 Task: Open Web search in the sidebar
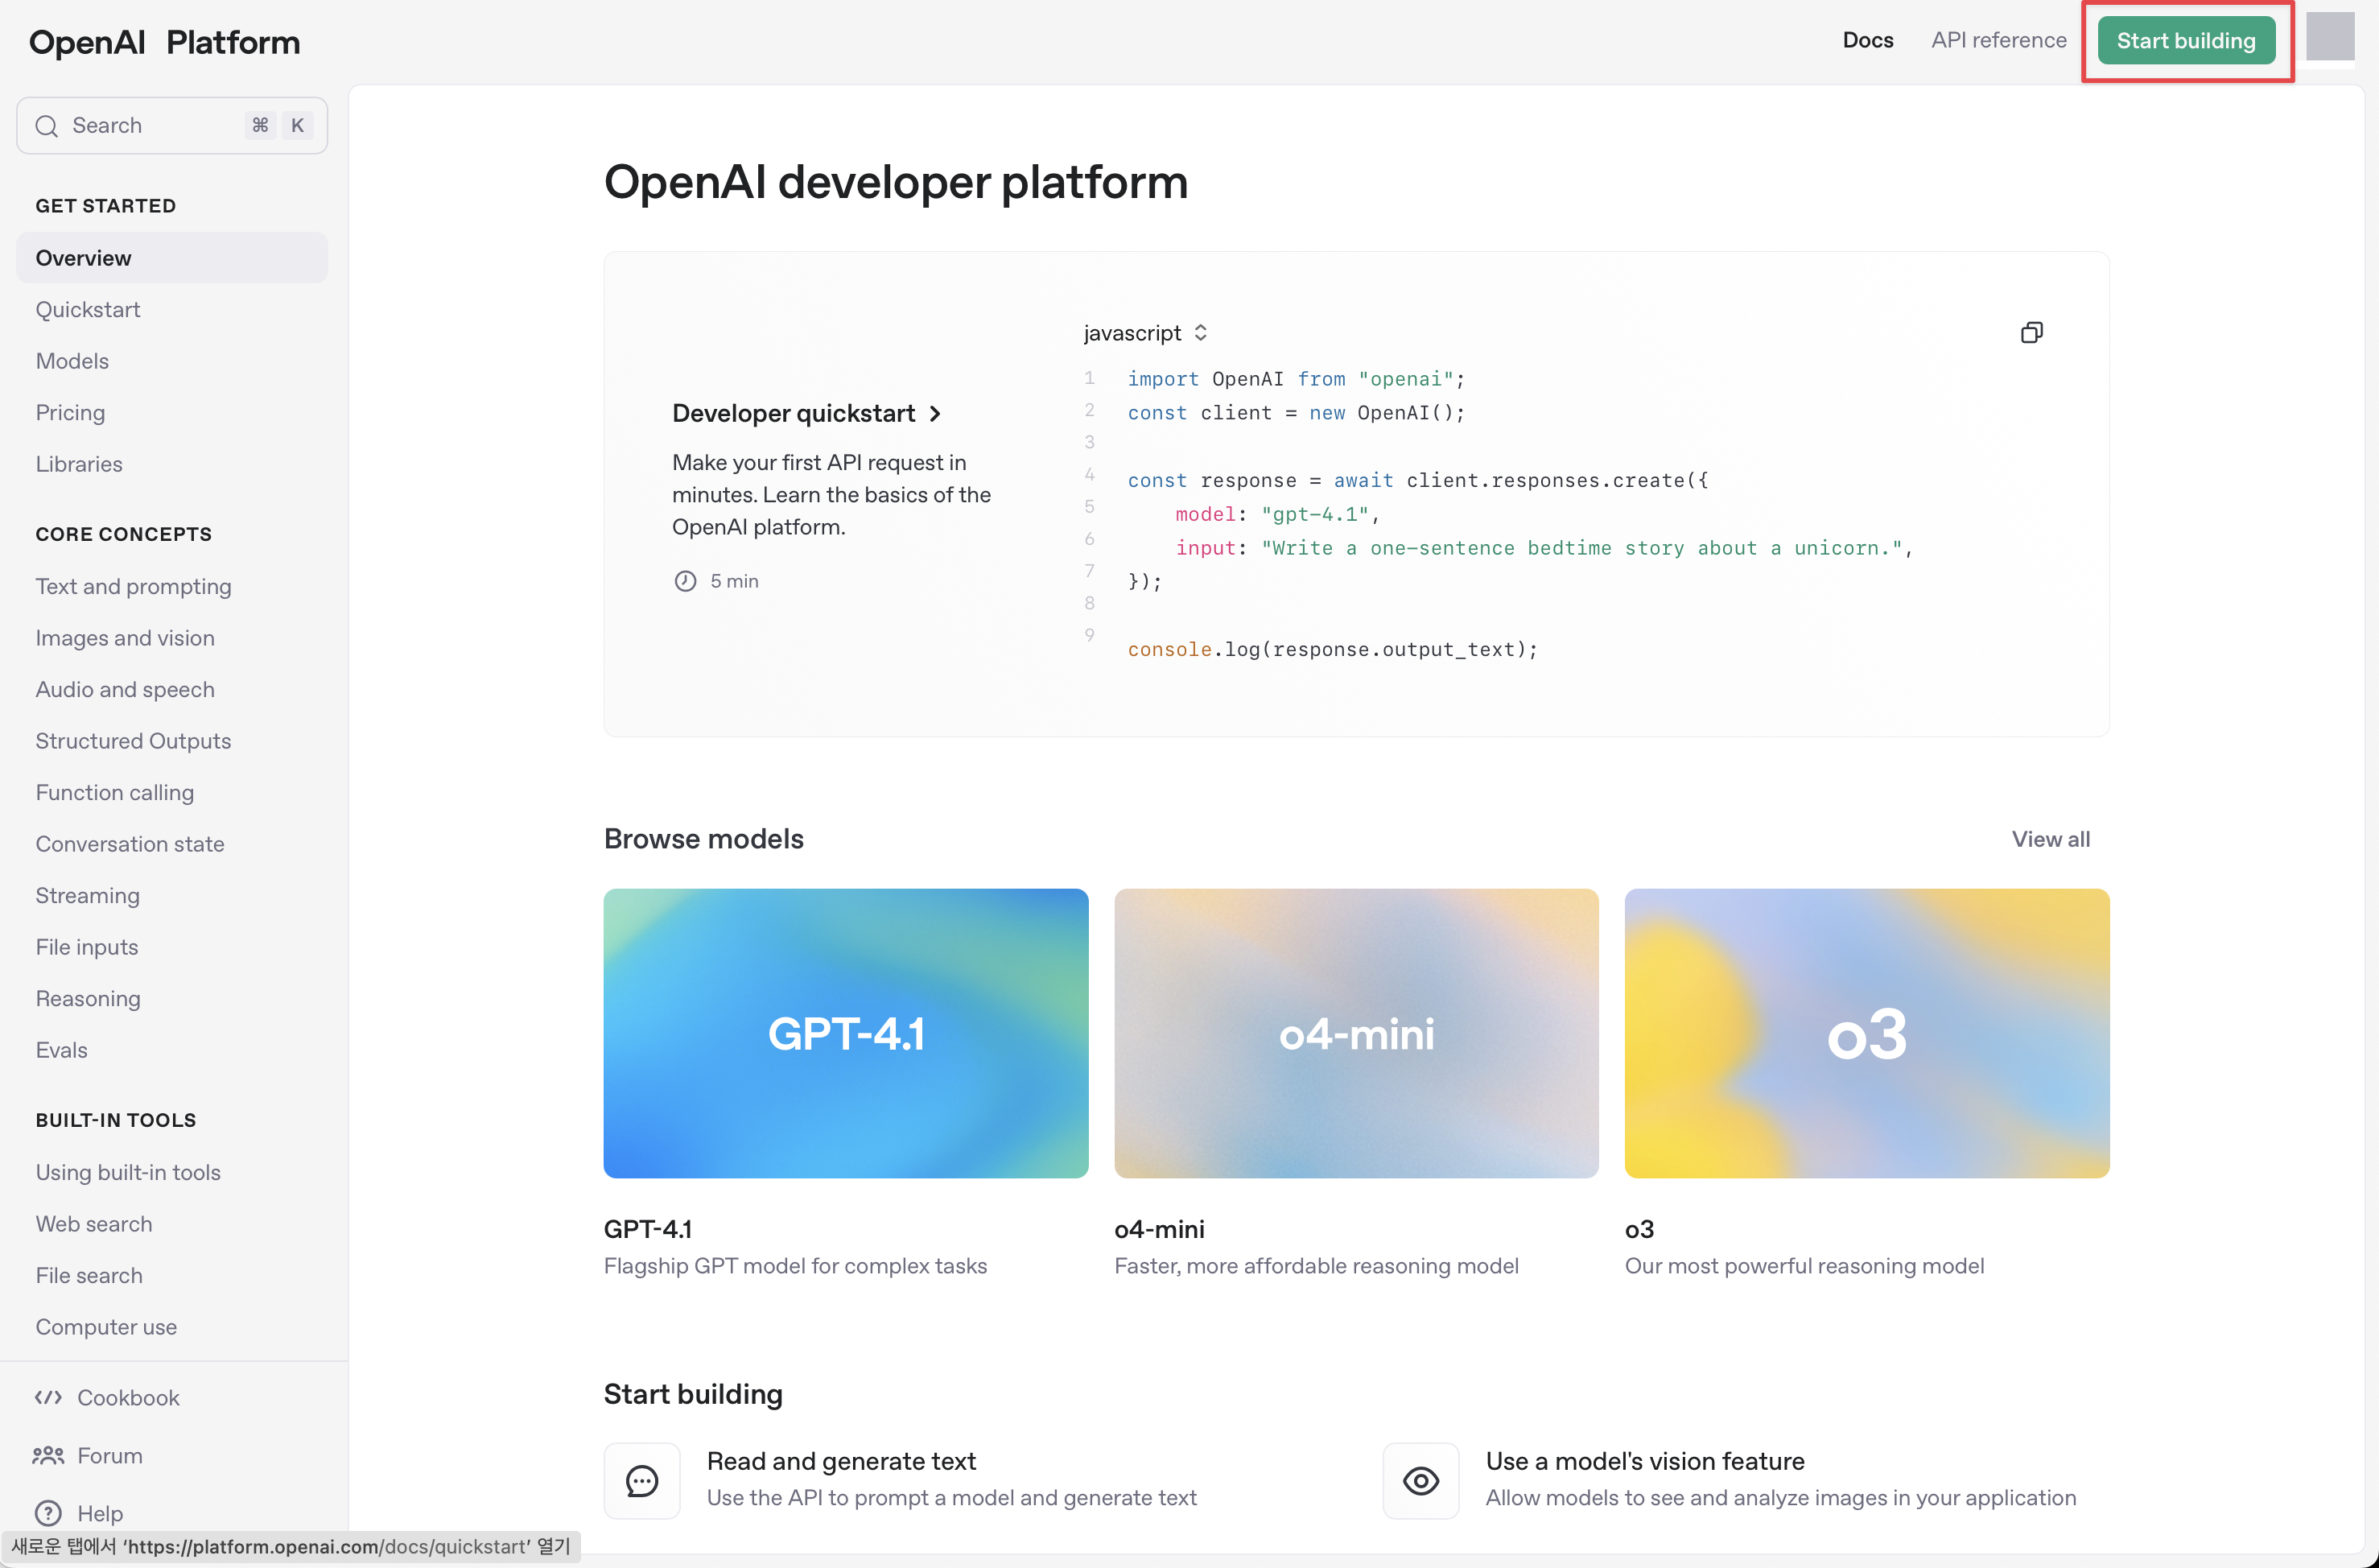click(94, 1224)
